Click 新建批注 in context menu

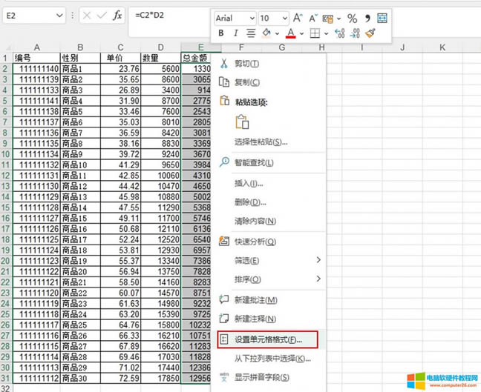coord(255,300)
